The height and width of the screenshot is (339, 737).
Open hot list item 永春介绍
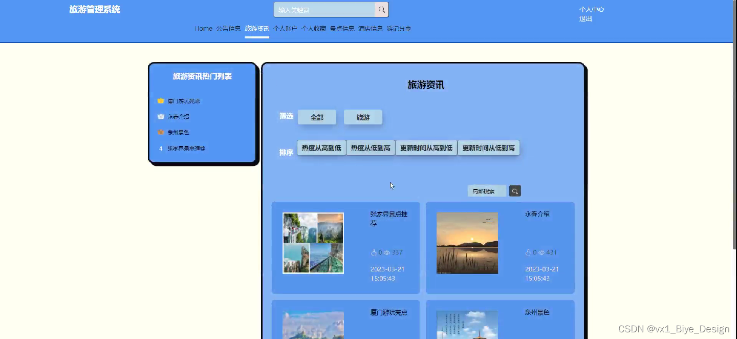[179, 117]
